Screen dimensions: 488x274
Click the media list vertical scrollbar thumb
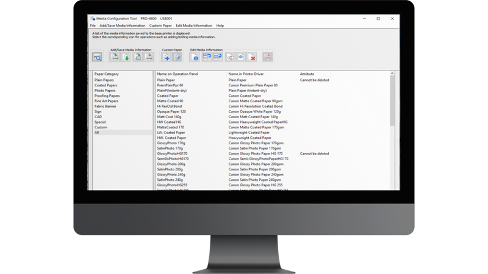click(392, 101)
